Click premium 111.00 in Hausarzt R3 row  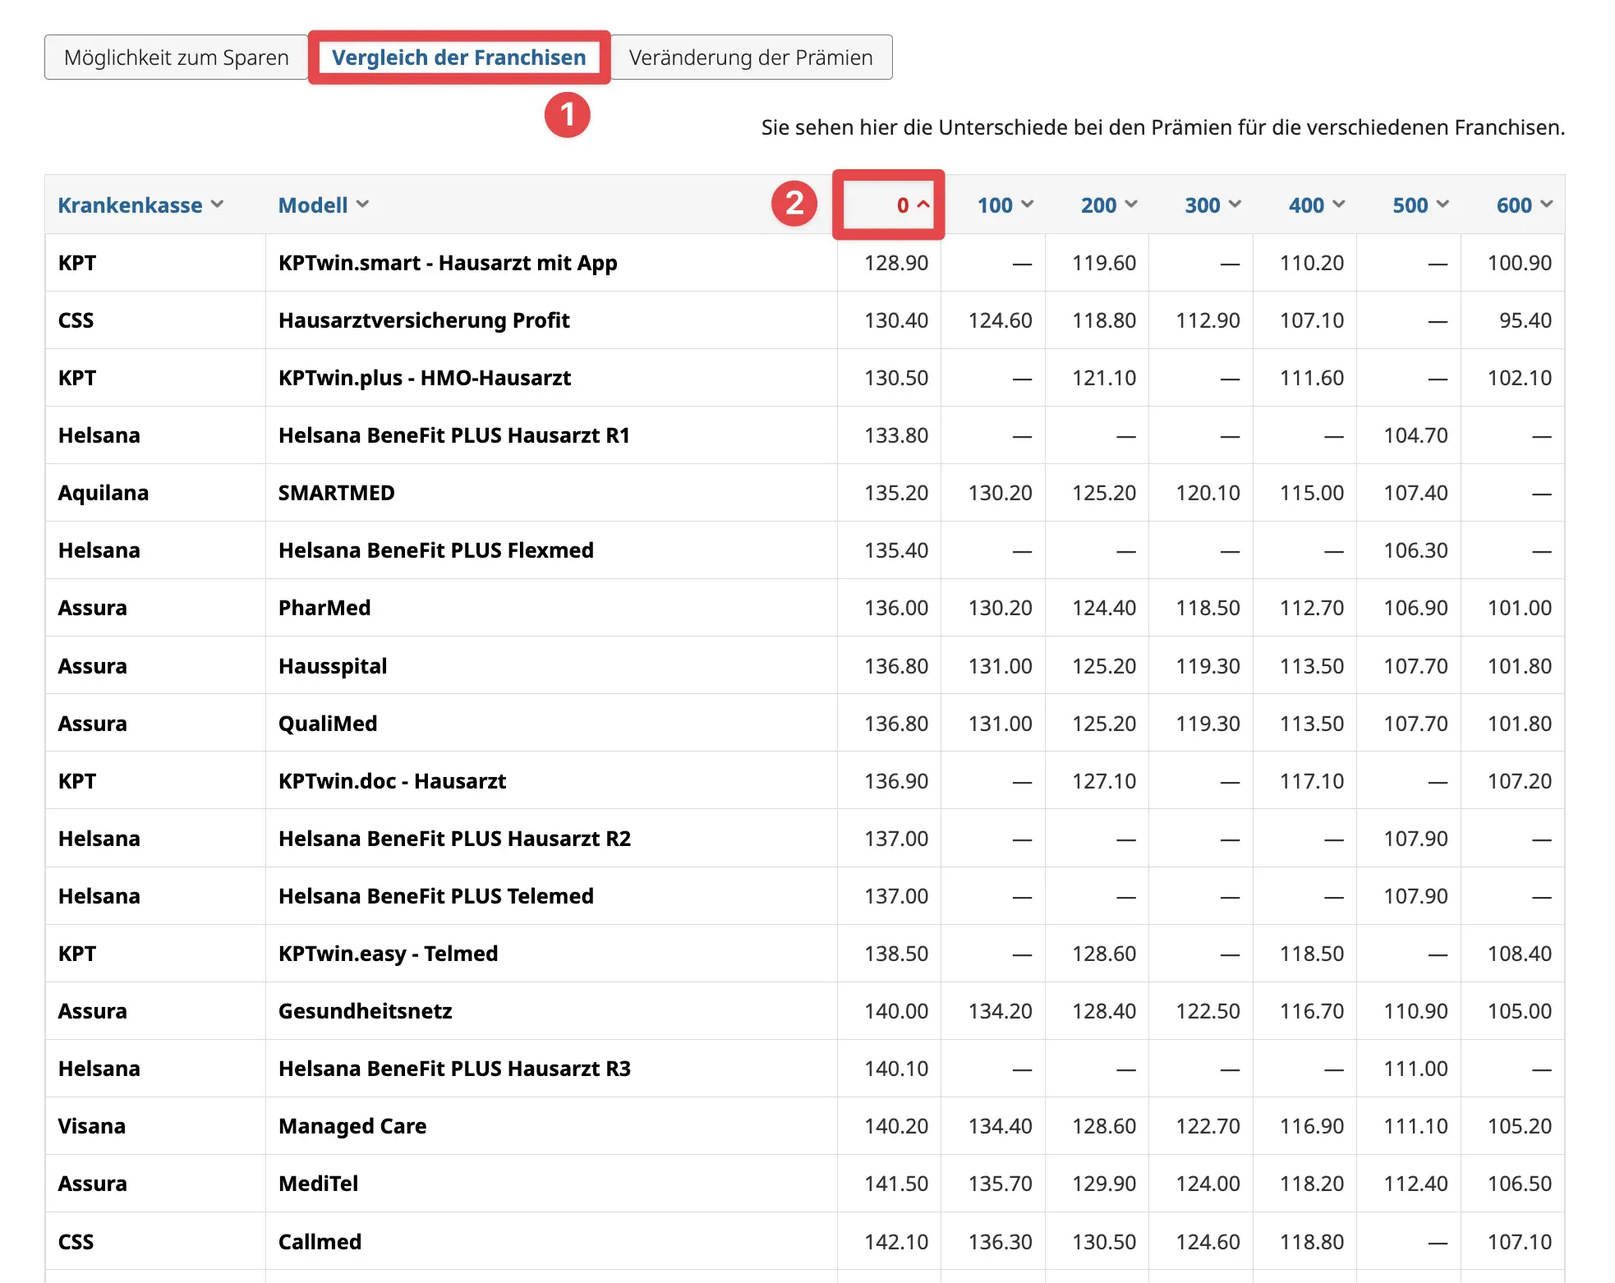[x=1416, y=1069]
